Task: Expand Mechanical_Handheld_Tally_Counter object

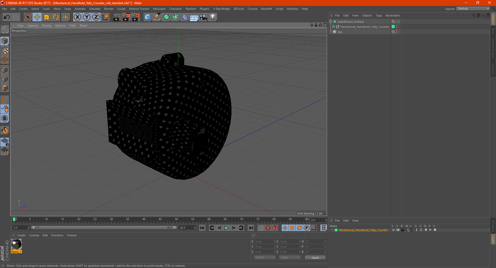Action: click(333, 27)
